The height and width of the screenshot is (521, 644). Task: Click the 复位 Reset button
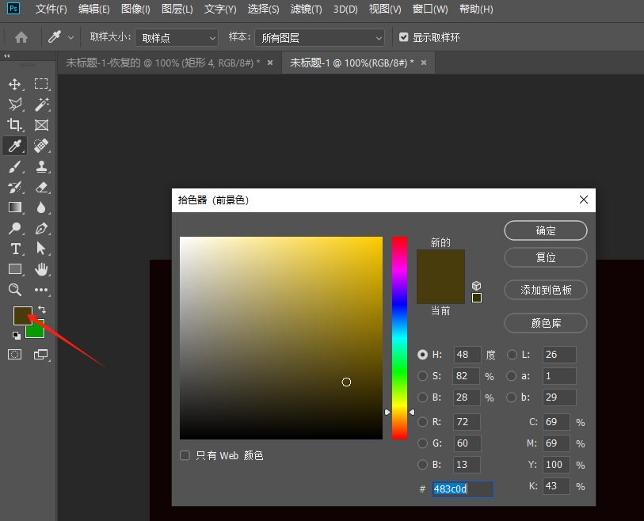coord(546,257)
